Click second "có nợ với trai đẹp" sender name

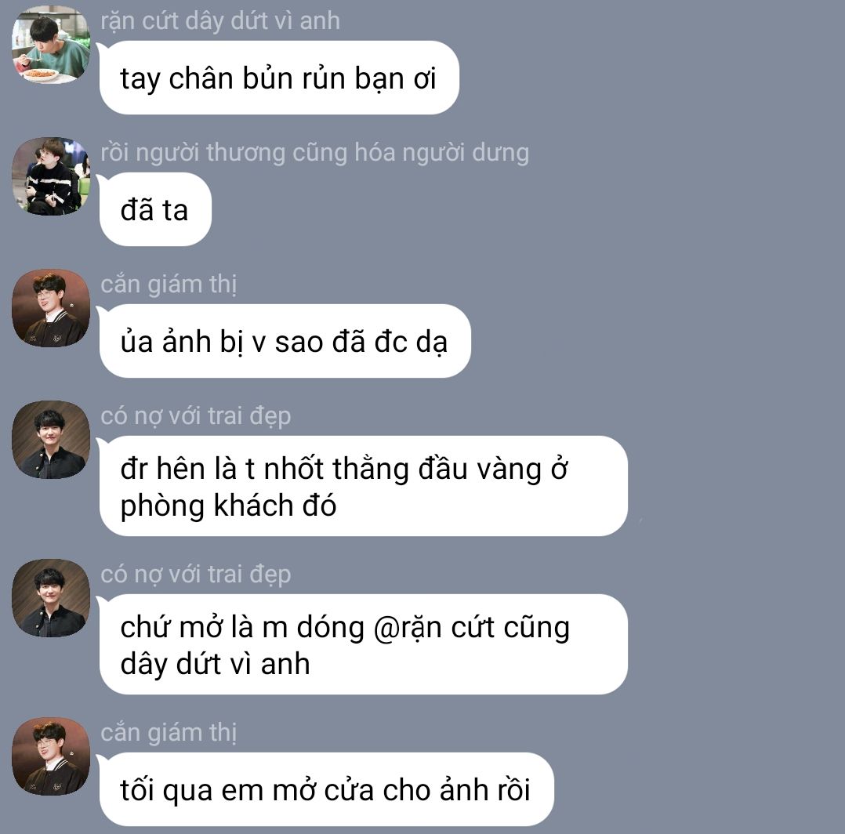(x=196, y=575)
